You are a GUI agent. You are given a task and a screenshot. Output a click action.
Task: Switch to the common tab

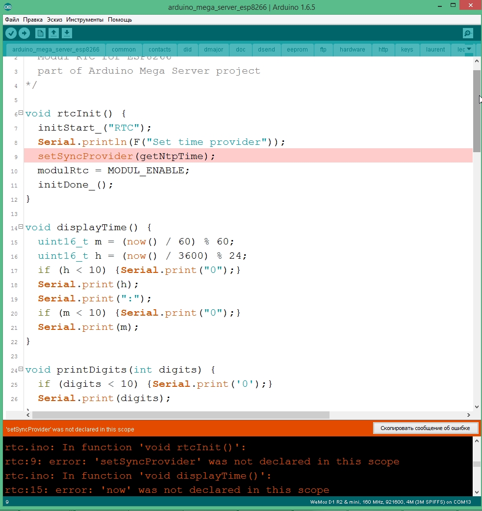click(x=124, y=50)
